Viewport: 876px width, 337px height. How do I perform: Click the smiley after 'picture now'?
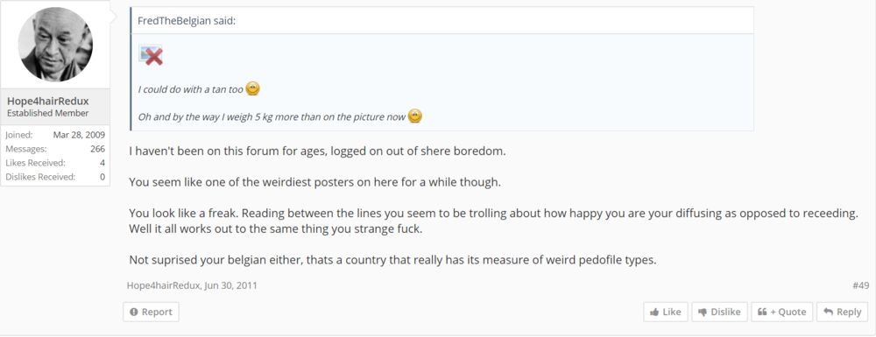point(414,116)
